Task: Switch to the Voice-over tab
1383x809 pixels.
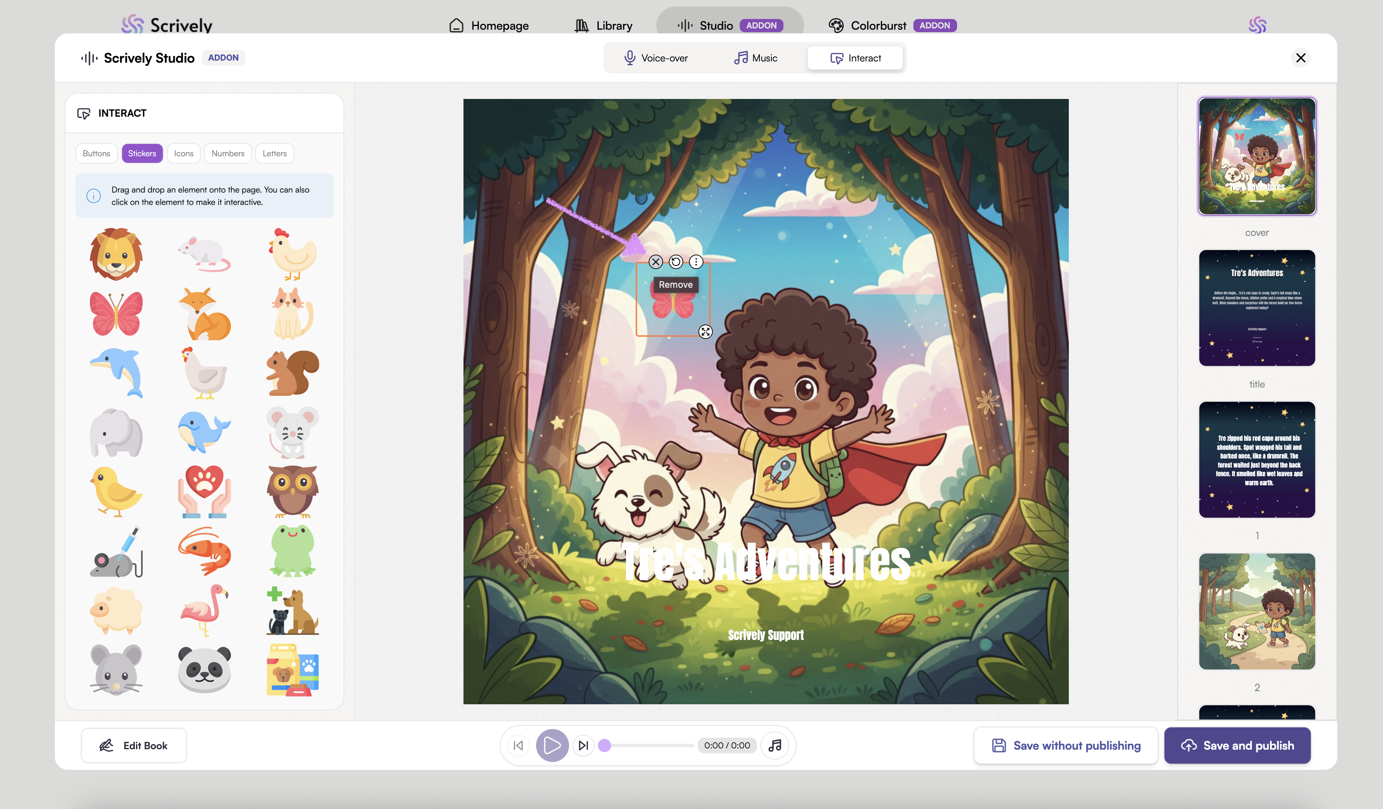Action: pos(656,58)
